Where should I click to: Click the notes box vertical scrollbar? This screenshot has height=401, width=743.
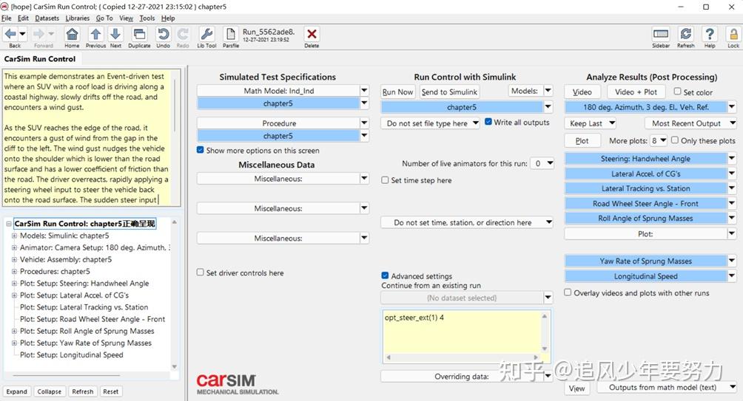tap(175, 137)
